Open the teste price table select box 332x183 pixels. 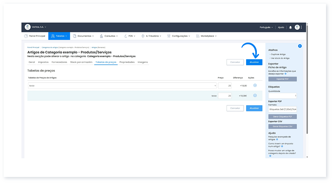click(122, 86)
